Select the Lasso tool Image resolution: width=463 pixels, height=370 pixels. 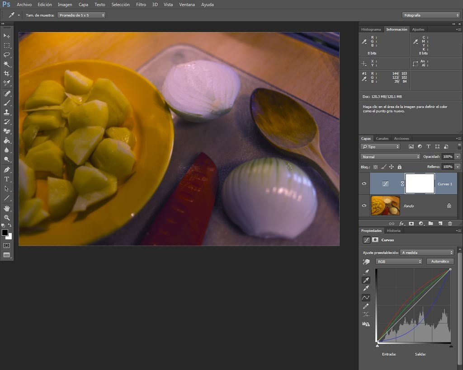pos(6,55)
